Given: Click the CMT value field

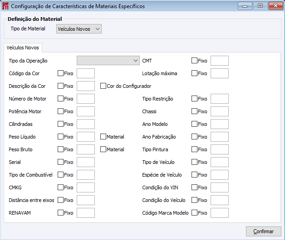Looking at the screenshot, I should point(220,61).
